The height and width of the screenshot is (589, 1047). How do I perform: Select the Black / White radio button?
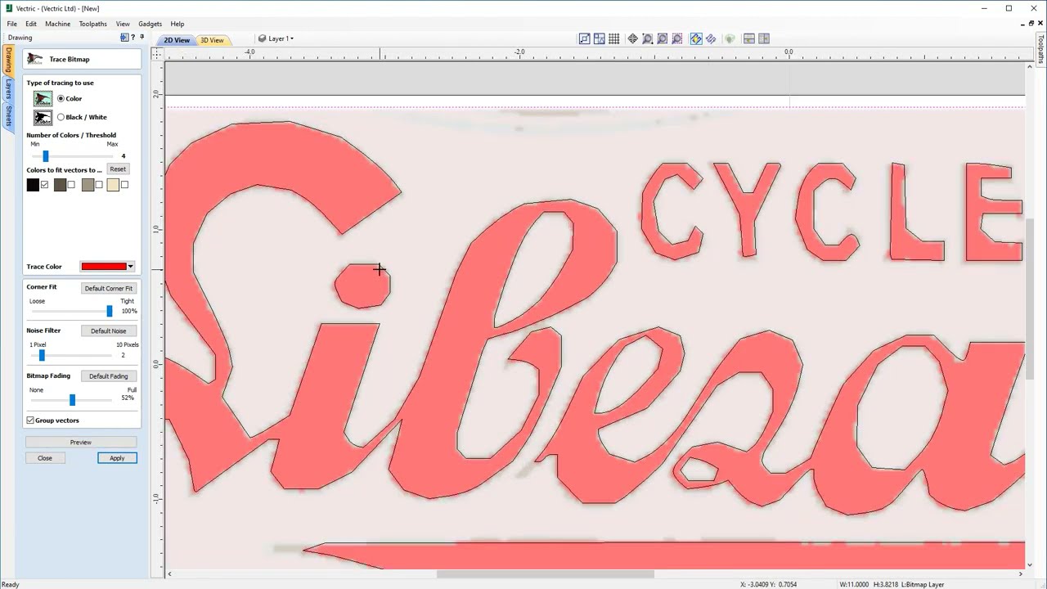tap(61, 118)
